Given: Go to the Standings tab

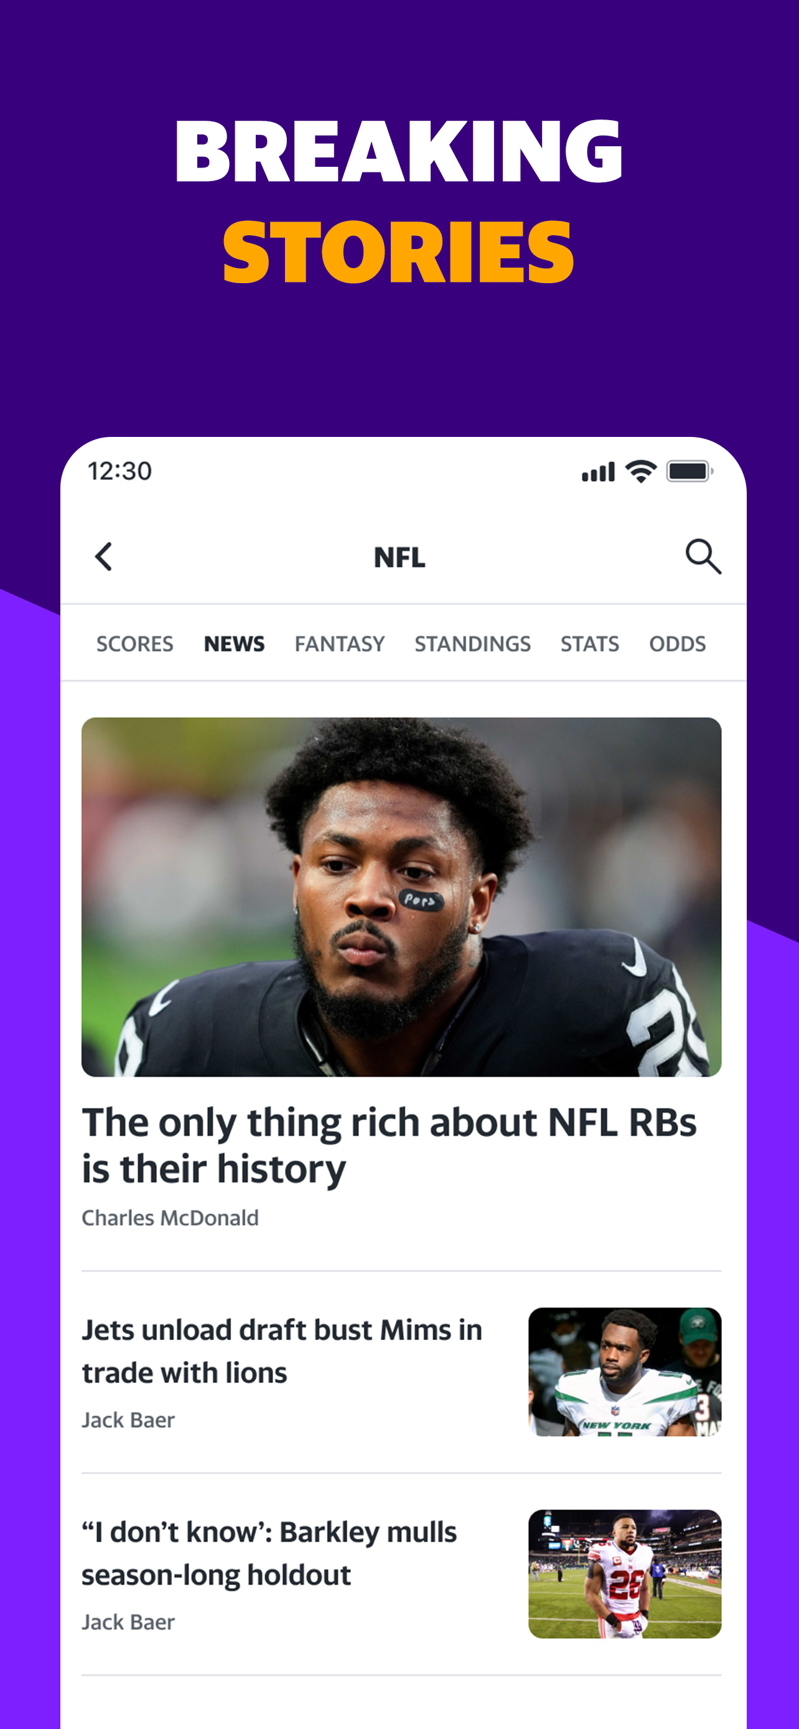Looking at the screenshot, I should pyautogui.click(x=472, y=644).
